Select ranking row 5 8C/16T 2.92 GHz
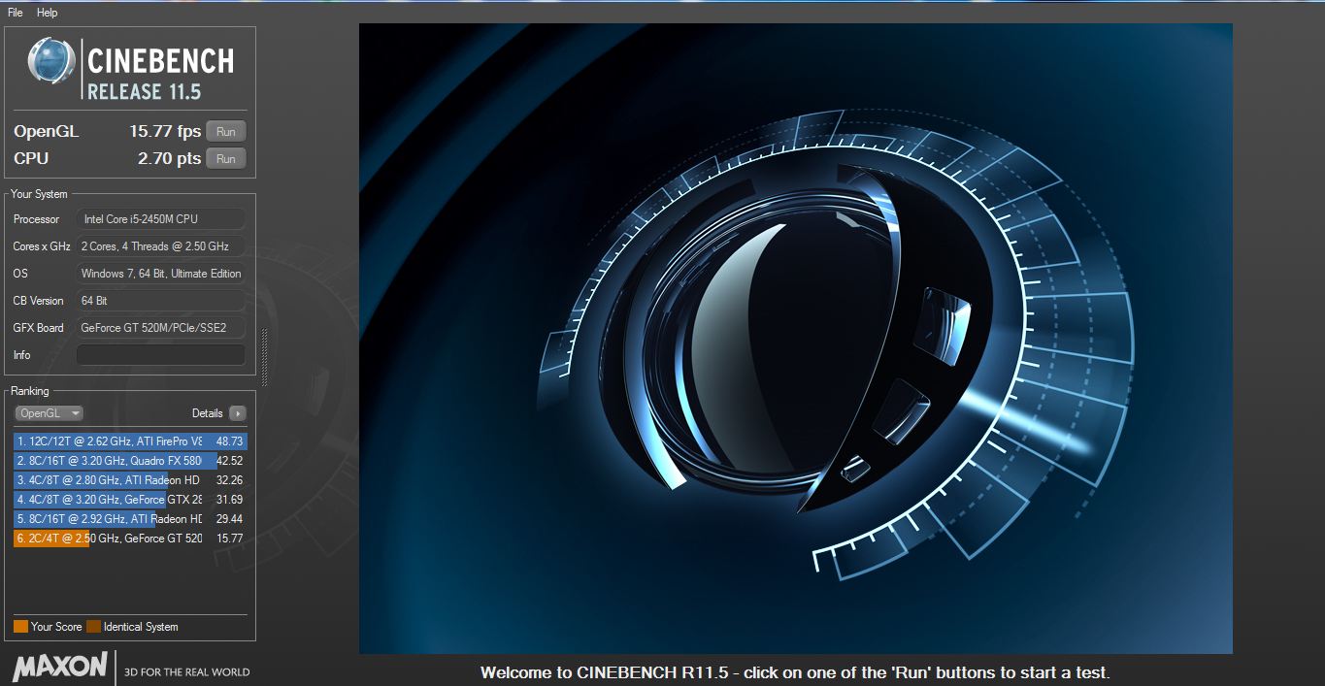 click(x=130, y=519)
